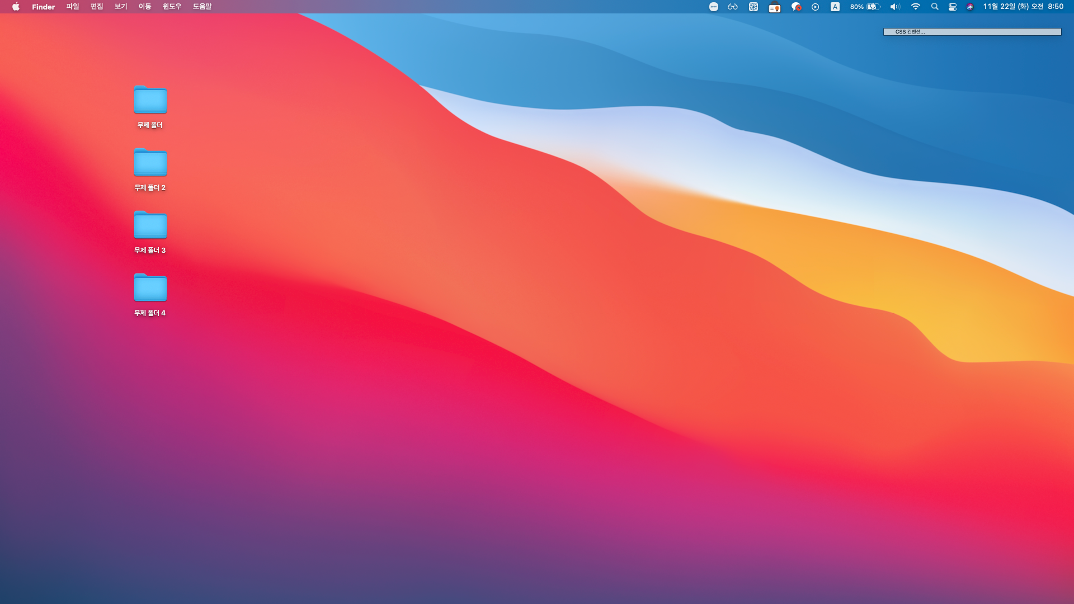Viewport: 1074px width, 604px height.
Task: Click the Zoom menu bar icon
Action: (714, 7)
